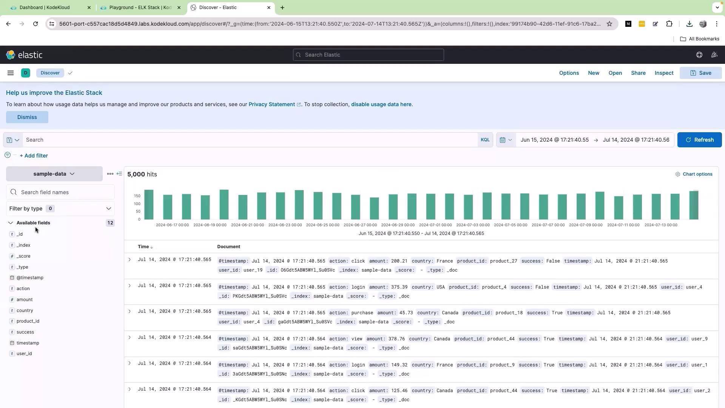Open the Privacy Statement link
The width and height of the screenshot is (725, 408).
271,104
